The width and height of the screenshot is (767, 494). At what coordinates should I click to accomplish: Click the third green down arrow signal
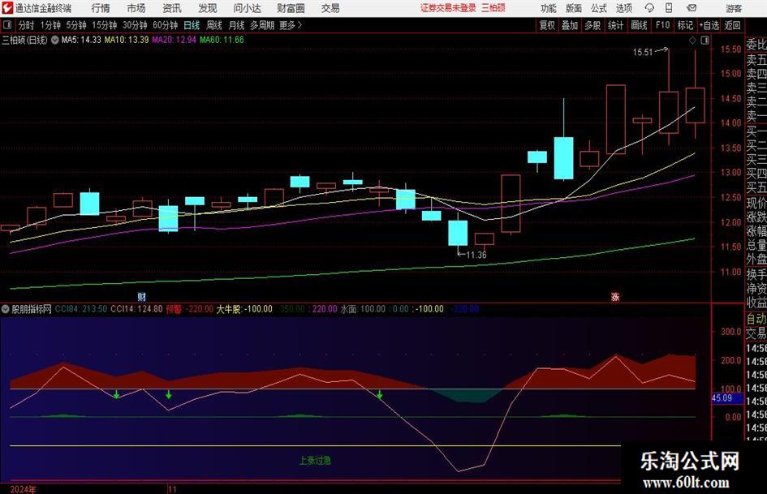380,394
